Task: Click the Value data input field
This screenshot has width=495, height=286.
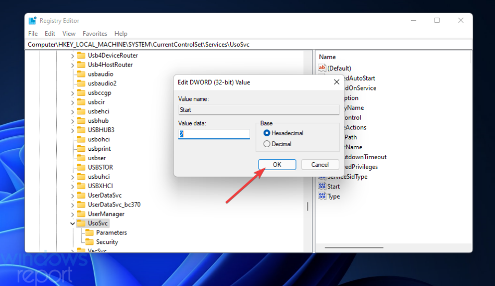Action: click(x=214, y=134)
